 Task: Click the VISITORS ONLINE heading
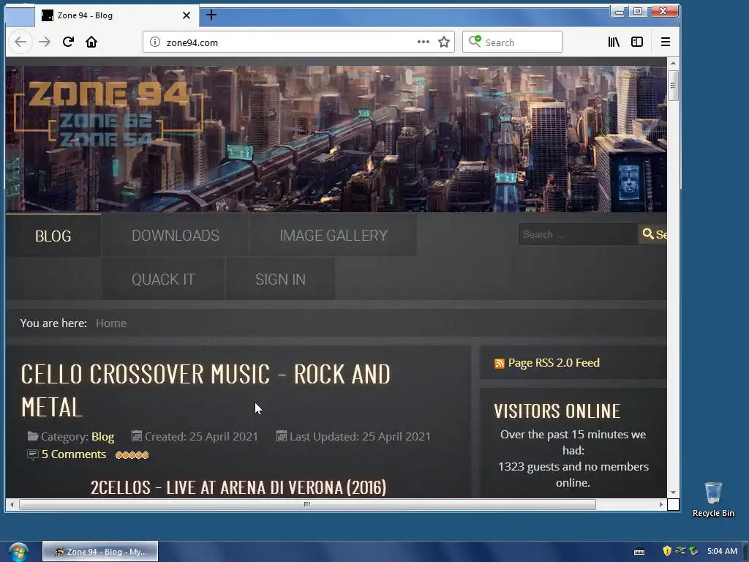557,411
